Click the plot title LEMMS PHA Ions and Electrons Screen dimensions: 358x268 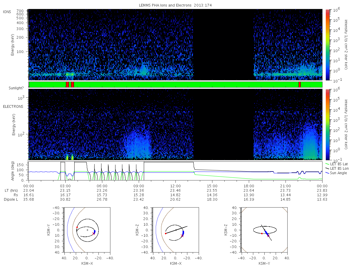click(176, 5)
